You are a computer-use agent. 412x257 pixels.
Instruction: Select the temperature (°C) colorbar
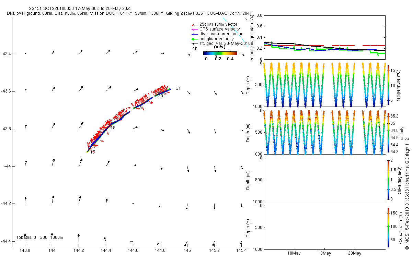389,84
